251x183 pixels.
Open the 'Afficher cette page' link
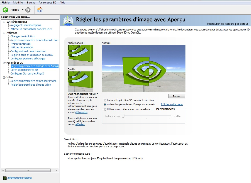171,104
